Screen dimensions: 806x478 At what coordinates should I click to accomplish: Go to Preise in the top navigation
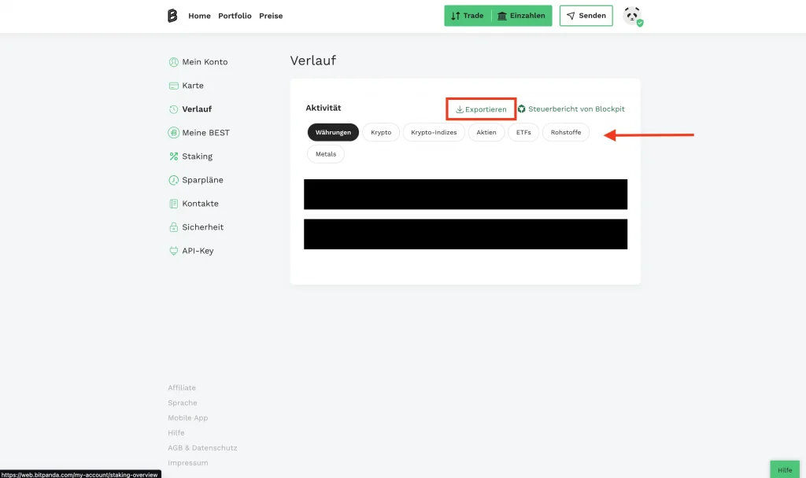pos(271,16)
